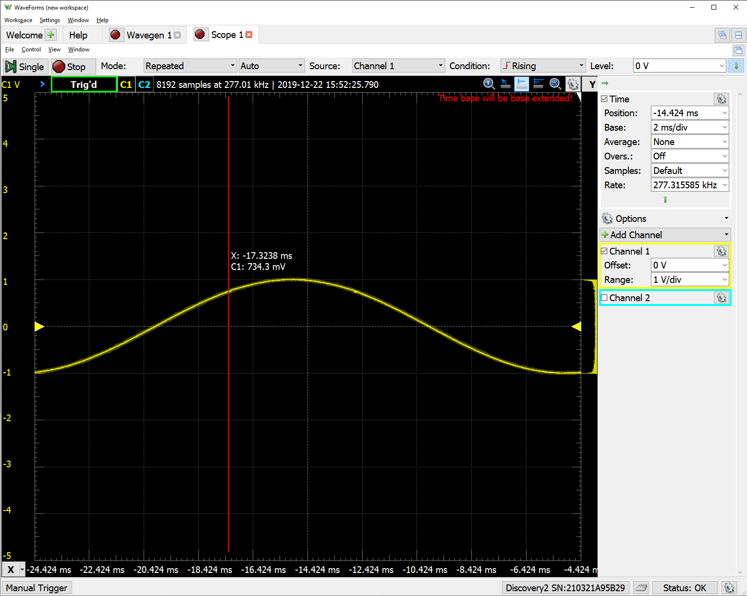Click the X cursors button
This screenshot has width=747, height=596.
(11, 570)
